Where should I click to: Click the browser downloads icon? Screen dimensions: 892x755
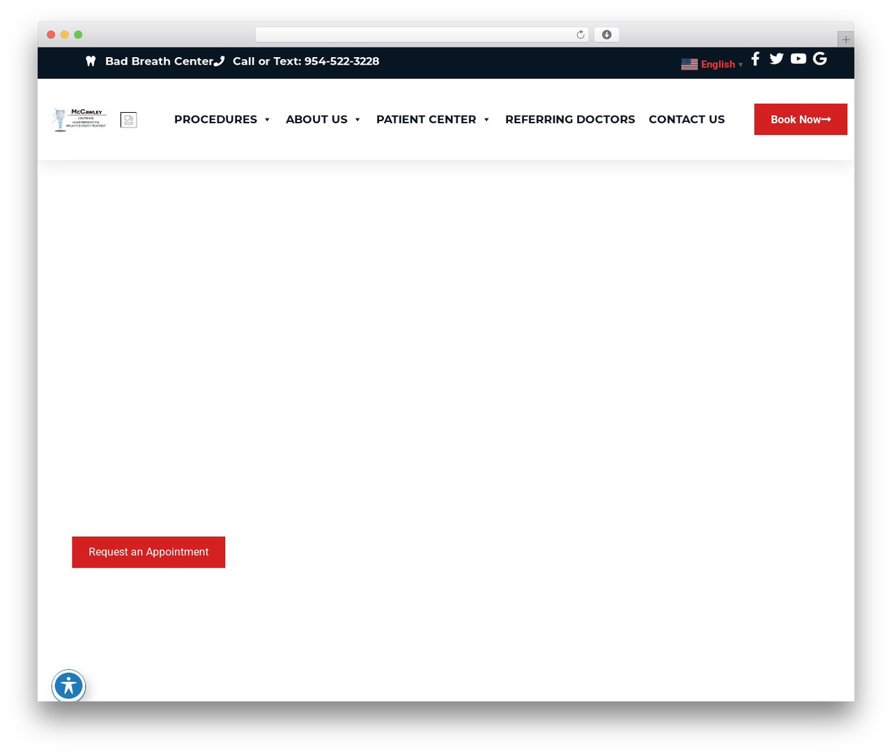pos(607,35)
